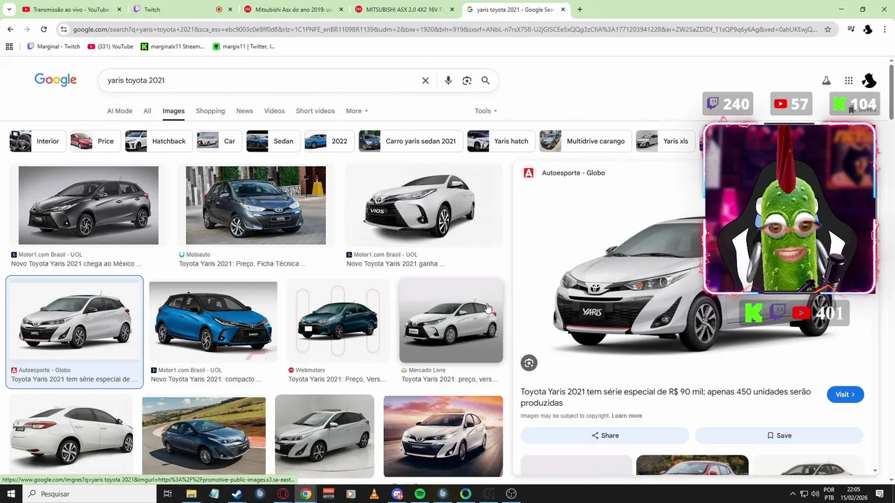Open Steam from the taskbar
Viewport: 895px width, 503px height.
pyautogui.click(x=236, y=494)
